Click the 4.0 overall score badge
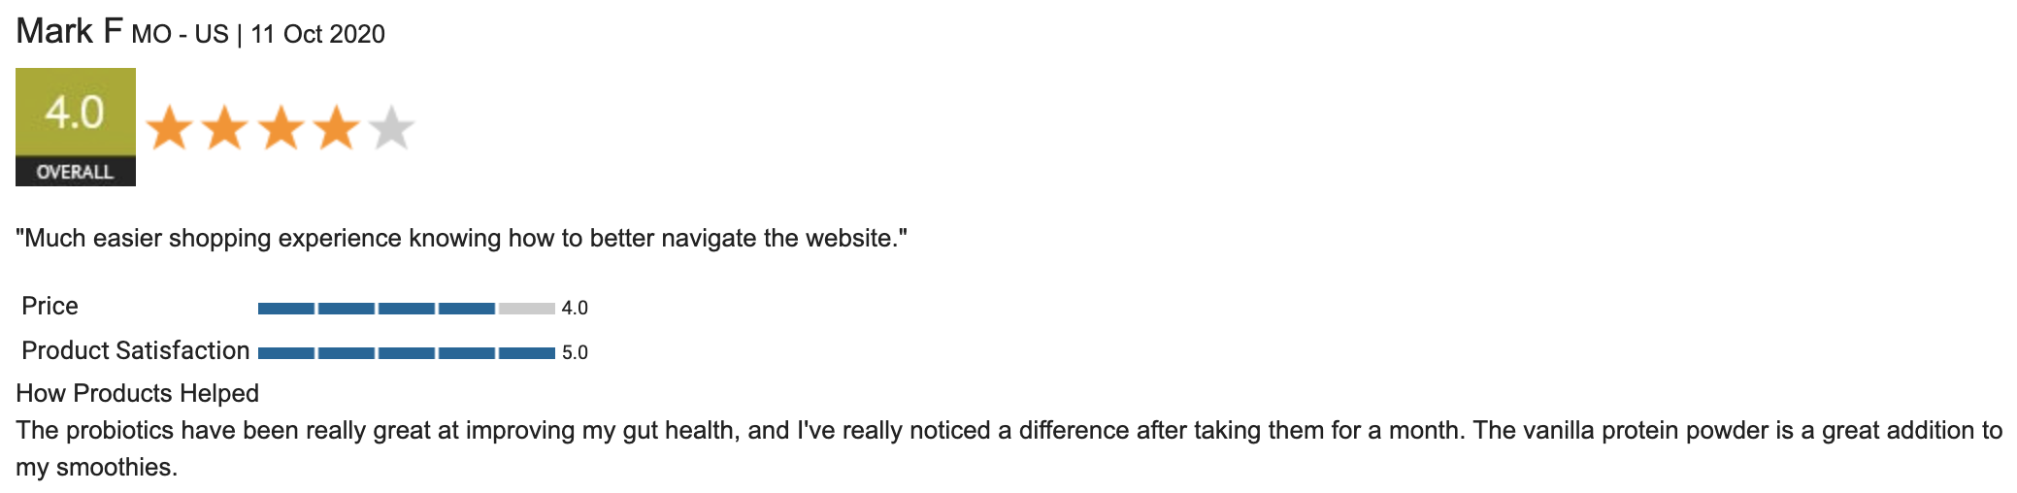2017x493 pixels. click(x=75, y=113)
